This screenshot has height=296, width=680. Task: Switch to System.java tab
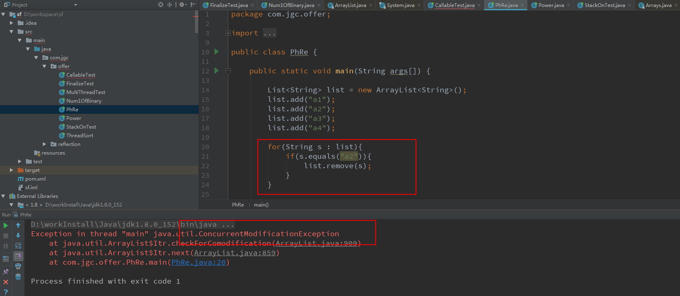(400, 5)
